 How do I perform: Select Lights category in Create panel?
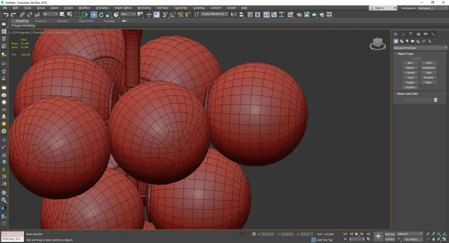[407, 41]
